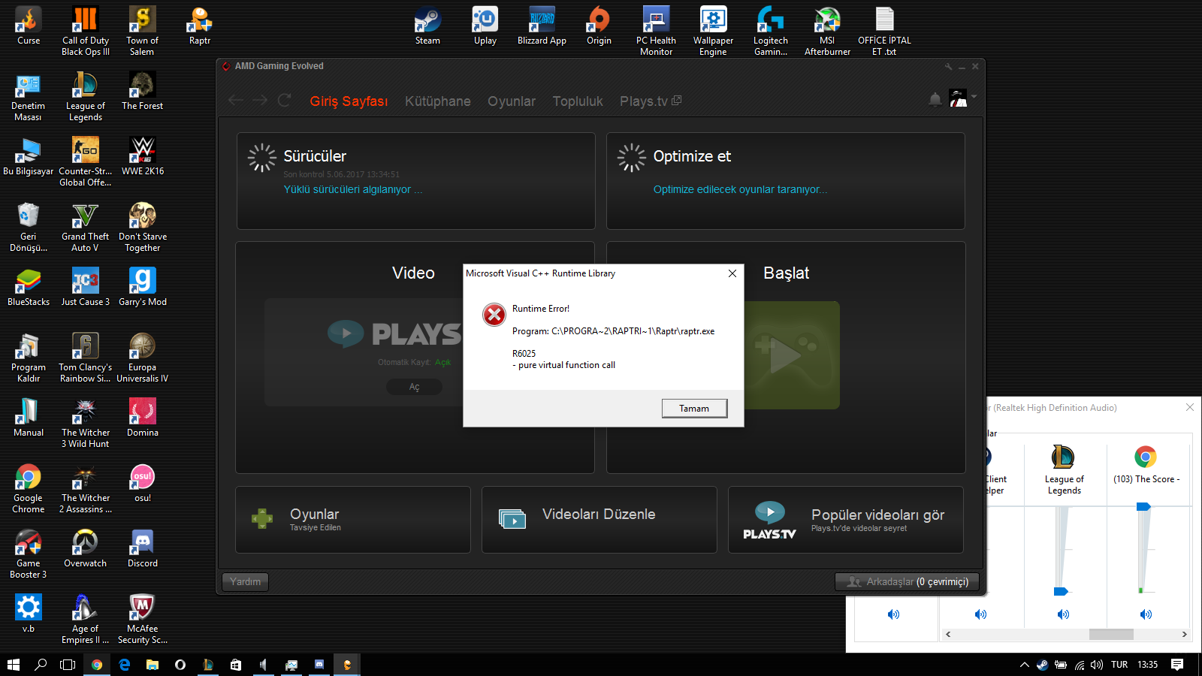Viewport: 1202px width, 676px height.
Task: Click the "Yüklü sürücüleri algılanıyor" status text
Action: [x=353, y=189]
